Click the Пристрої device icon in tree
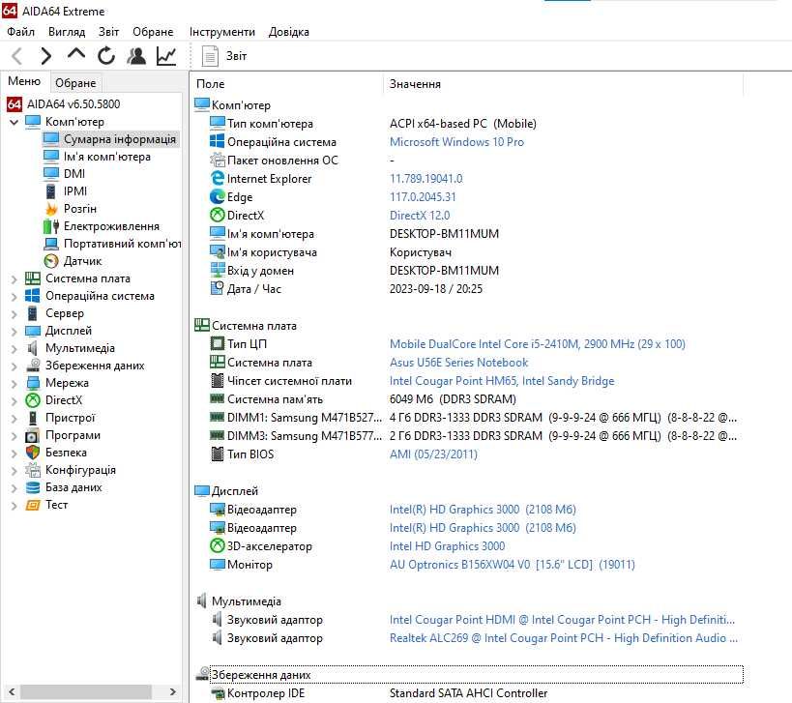The image size is (792, 703). pyautogui.click(x=33, y=418)
